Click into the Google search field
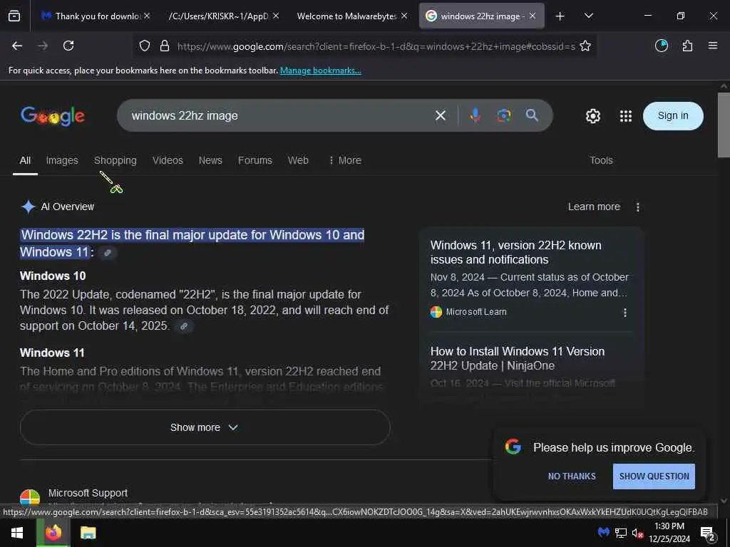 pyautogui.click(x=279, y=116)
